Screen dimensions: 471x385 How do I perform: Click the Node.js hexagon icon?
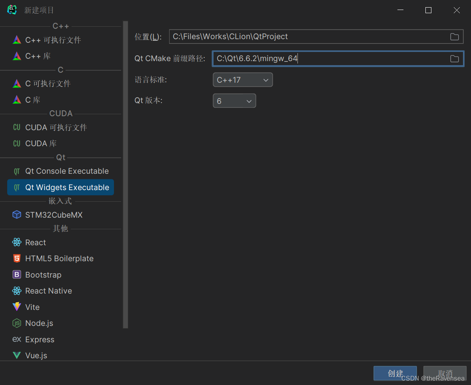pos(17,323)
